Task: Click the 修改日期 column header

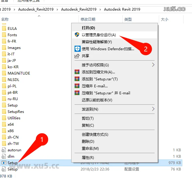Action: [x=88, y=19]
